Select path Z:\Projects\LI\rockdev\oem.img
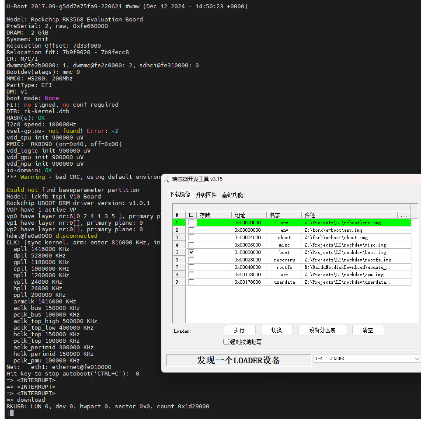Image resolution: width=421 pixels, height=421 pixels. [350, 275]
